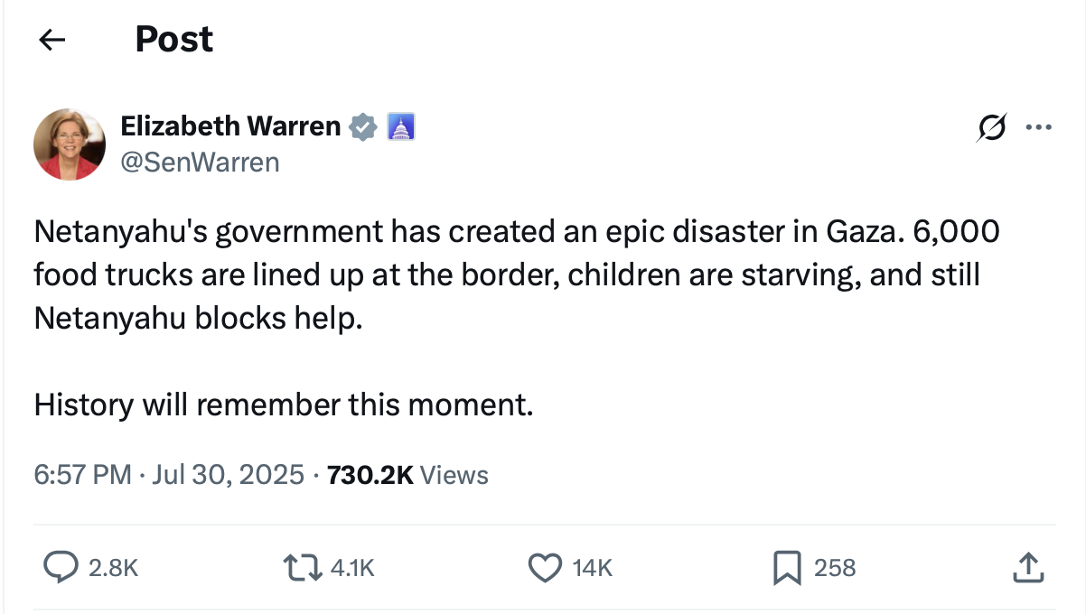1086x614 pixels.
Task: Repost this post via the retweet icon
Action: point(304,567)
